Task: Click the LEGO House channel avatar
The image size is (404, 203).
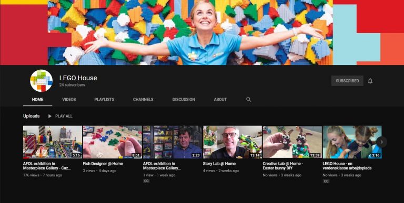Action: pyautogui.click(x=41, y=81)
